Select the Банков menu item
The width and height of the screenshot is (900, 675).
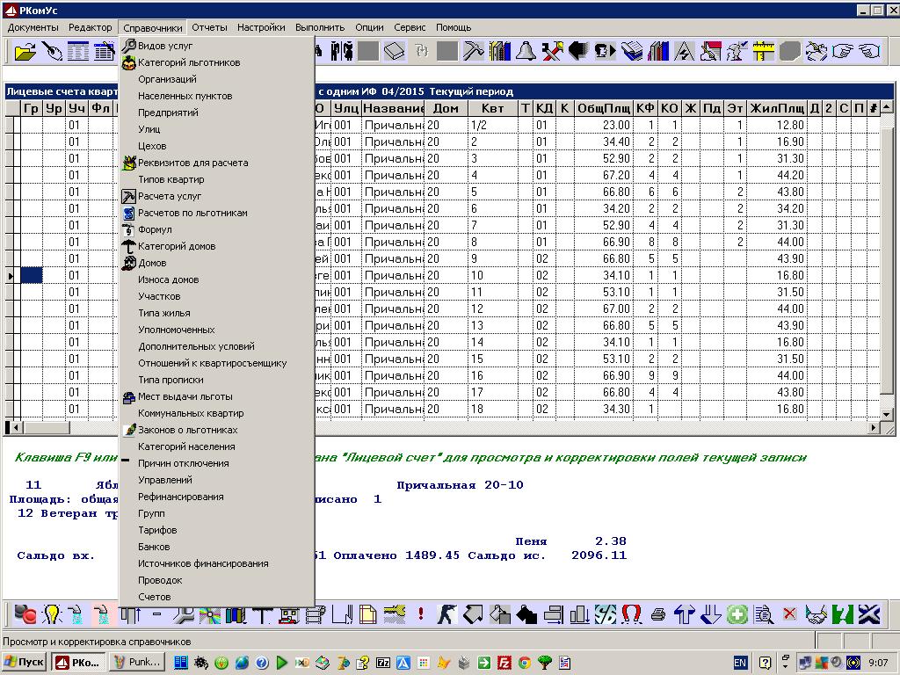coord(154,548)
